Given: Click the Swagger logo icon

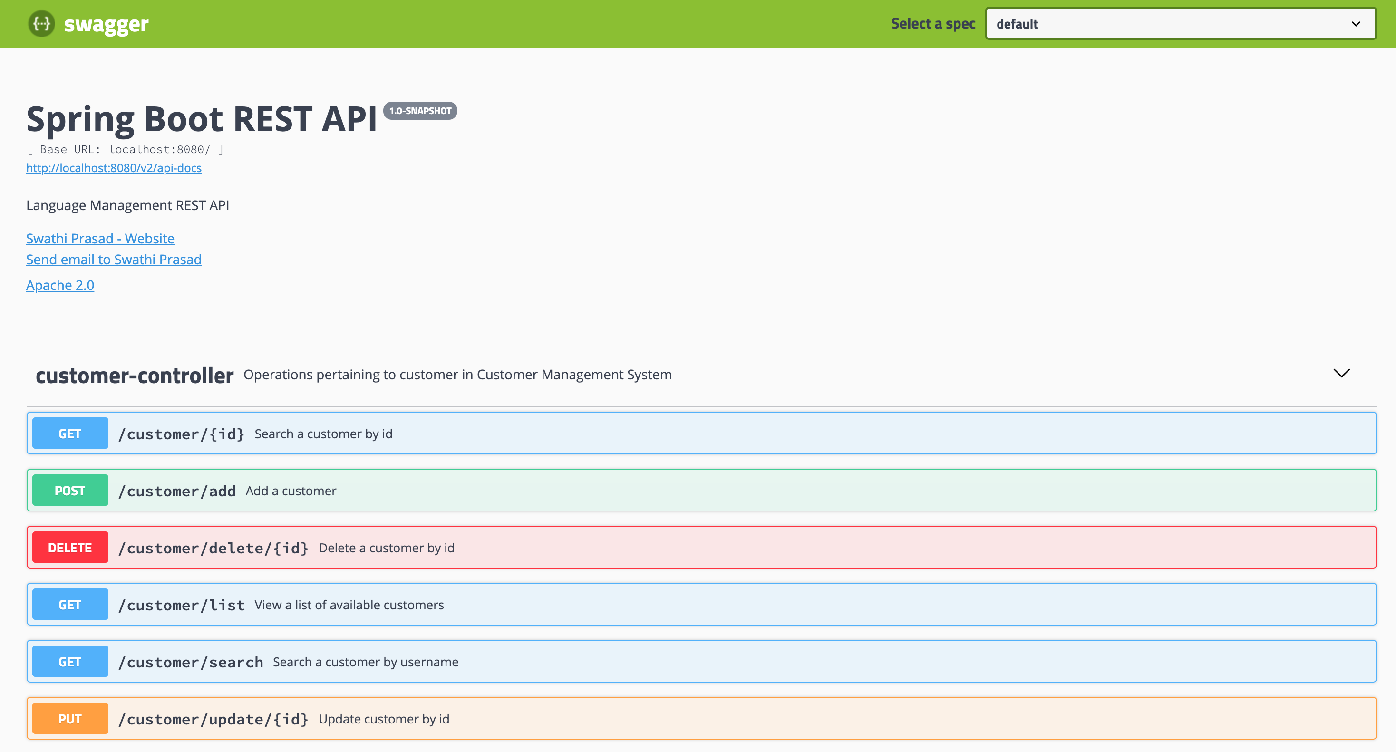Looking at the screenshot, I should (x=41, y=24).
